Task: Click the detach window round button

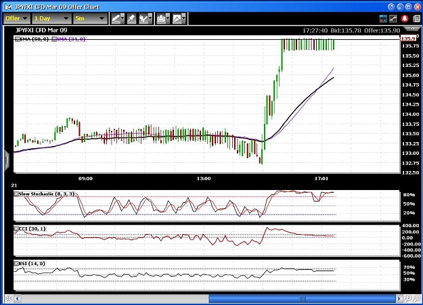Action: coord(391,7)
